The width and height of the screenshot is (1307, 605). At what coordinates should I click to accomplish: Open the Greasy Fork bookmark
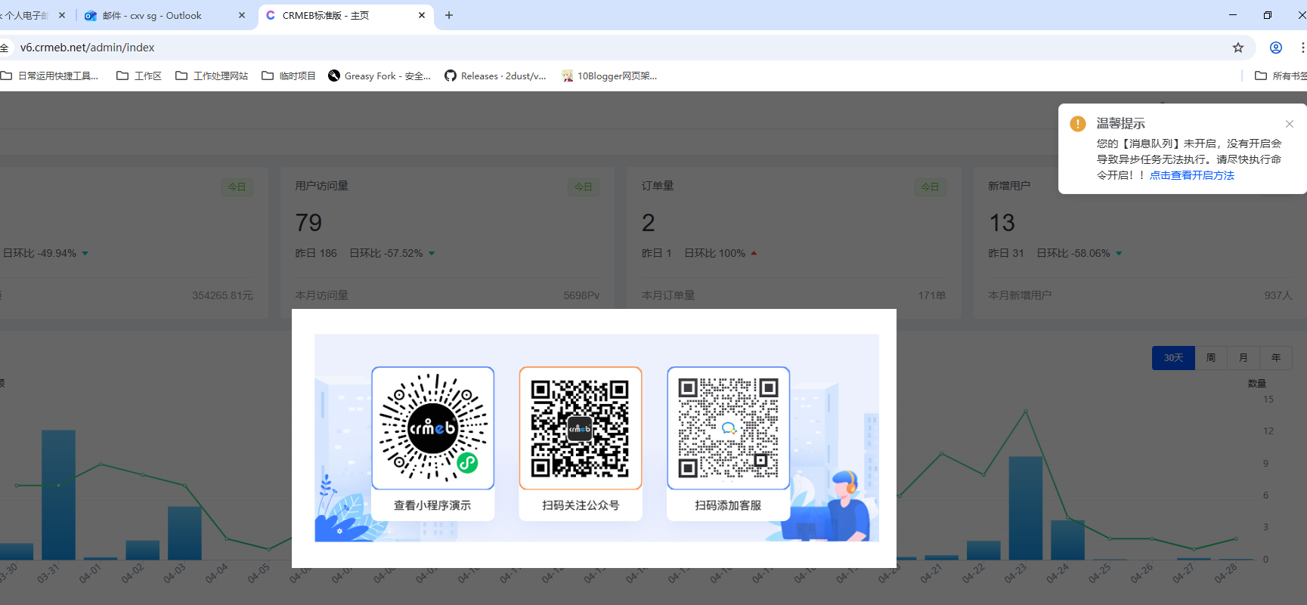379,76
